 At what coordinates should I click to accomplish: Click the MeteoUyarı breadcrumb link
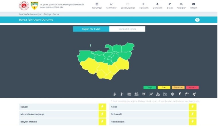pos(36,14)
